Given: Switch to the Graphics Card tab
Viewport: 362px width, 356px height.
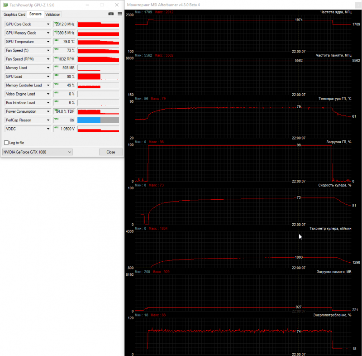Looking at the screenshot, I should pyautogui.click(x=14, y=14).
